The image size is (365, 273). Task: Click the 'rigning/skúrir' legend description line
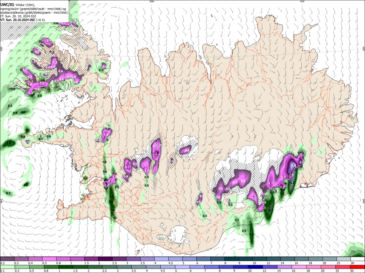coord(33,9)
